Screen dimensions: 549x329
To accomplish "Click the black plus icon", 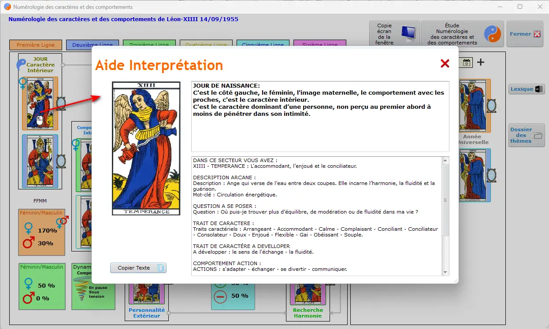I will tap(481, 62).
